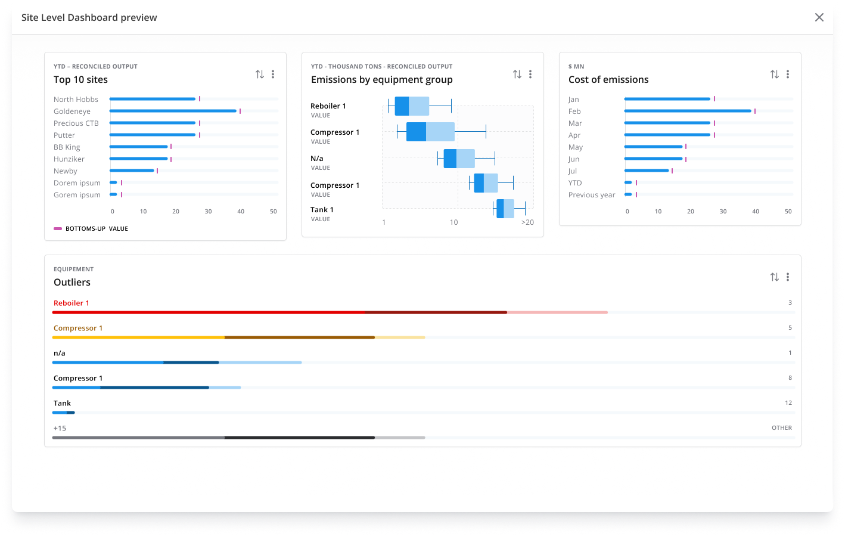The height and width of the screenshot is (536, 845).
Task: Open the options menu on the Outliers card
Action: coord(788,277)
